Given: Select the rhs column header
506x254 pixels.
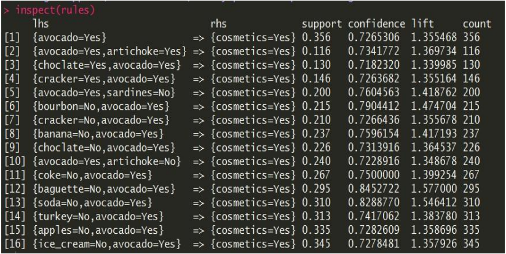Looking at the screenshot, I should pos(218,24).
